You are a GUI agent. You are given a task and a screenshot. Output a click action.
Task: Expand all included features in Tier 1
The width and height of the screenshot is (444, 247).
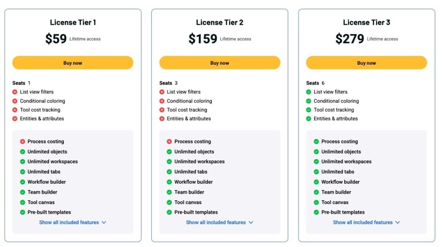(x=73, y=223)
